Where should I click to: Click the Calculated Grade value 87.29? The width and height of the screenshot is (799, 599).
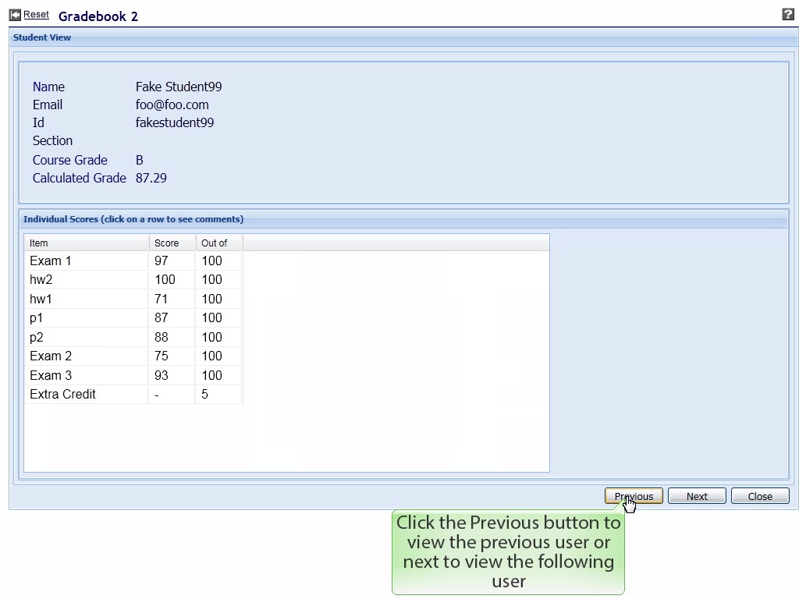pos(151,178)
